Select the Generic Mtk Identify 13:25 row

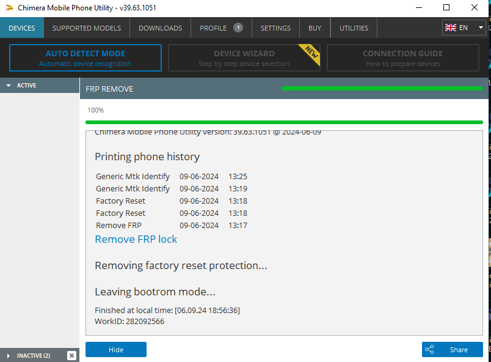click(x=172, y=177)
